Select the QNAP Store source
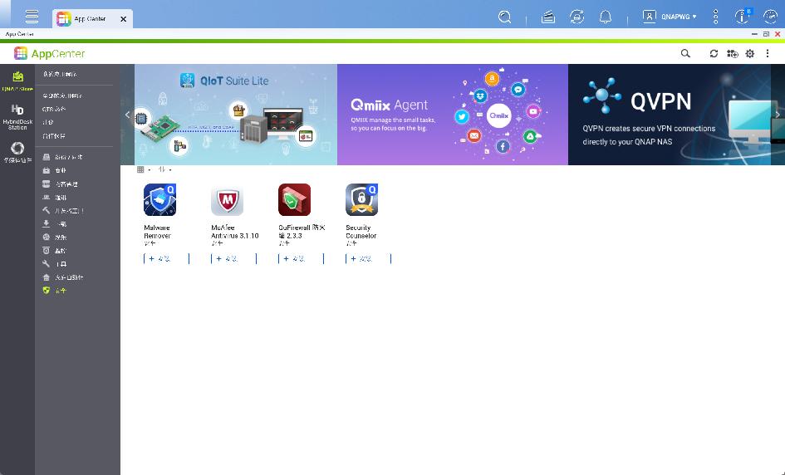785x475 pixels. [17, 81]
